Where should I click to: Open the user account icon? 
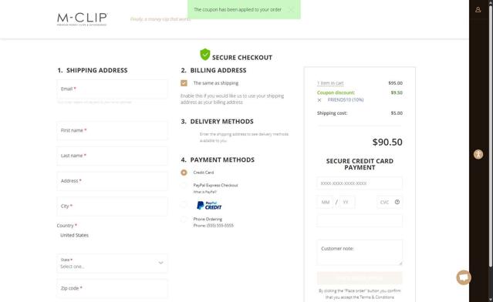pos(478,10)
